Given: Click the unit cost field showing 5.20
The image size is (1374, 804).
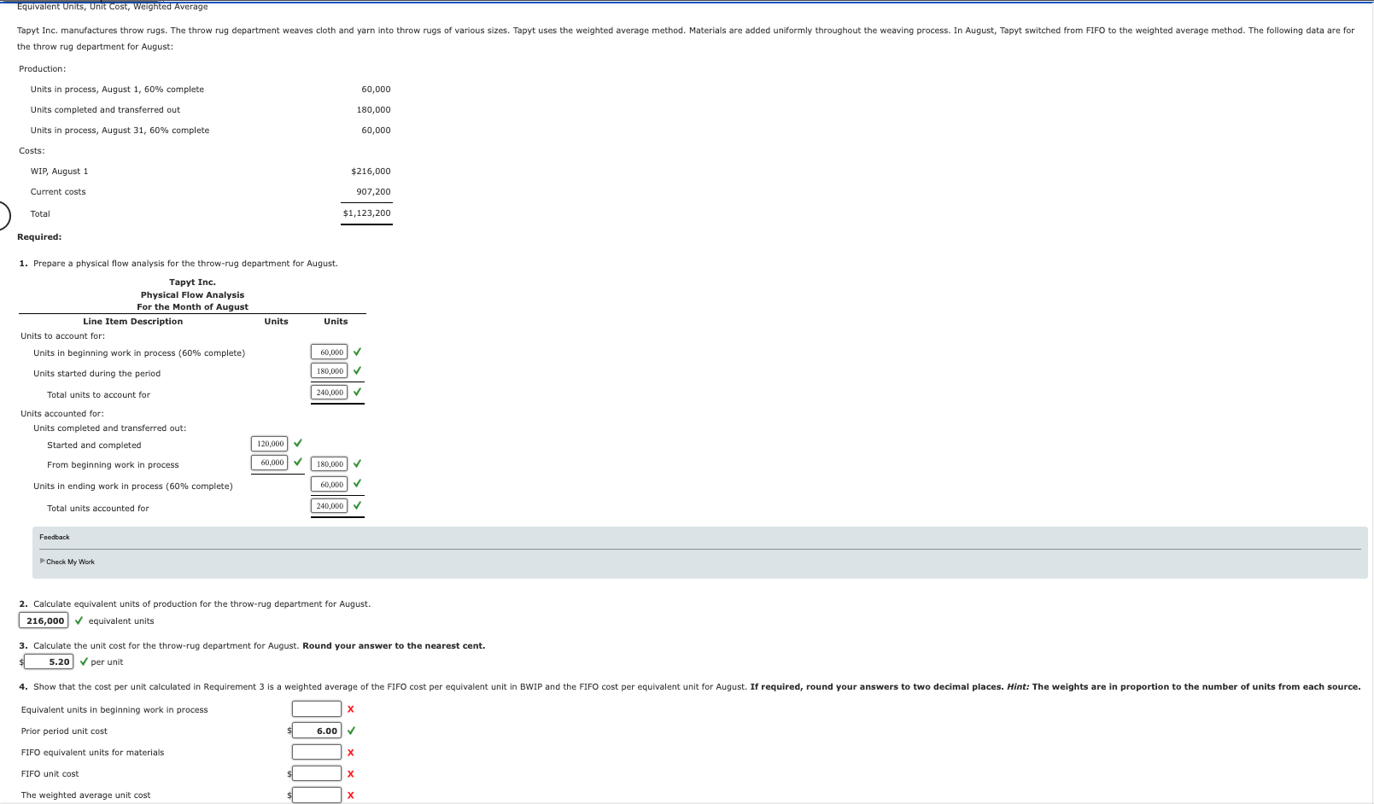Looking at the screenshot, I should click(50, 661).
